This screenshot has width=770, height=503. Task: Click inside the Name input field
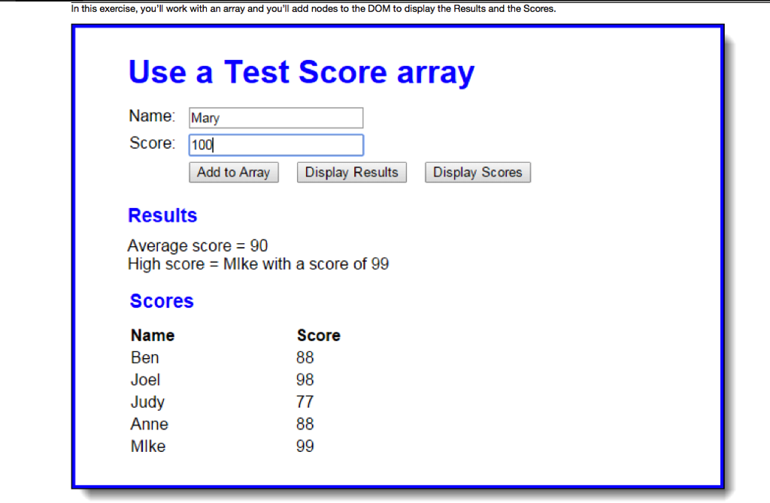pyautogui.click(x=275, y=117)
